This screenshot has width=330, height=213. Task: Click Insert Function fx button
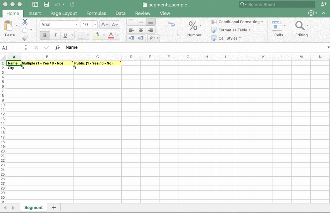57,47
